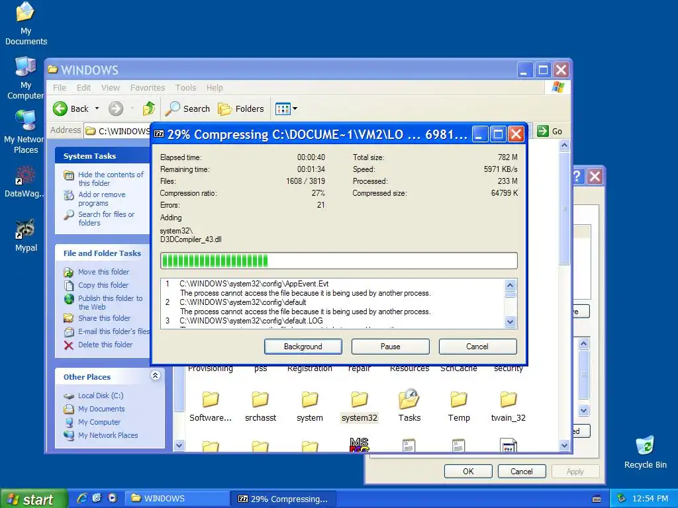Open the Favorites menu
Screen dimensions: 678x508
(148, 88)
